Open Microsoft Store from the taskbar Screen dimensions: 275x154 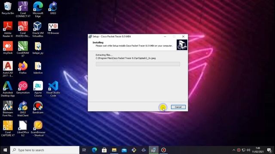(104, 150)
